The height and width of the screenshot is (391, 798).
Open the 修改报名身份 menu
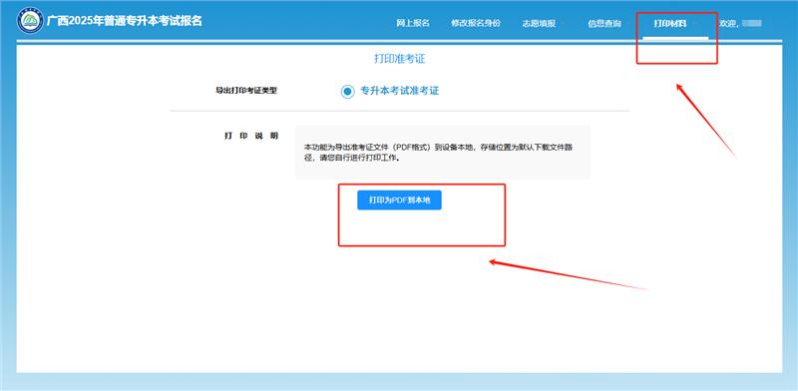(x=476, y=23)
